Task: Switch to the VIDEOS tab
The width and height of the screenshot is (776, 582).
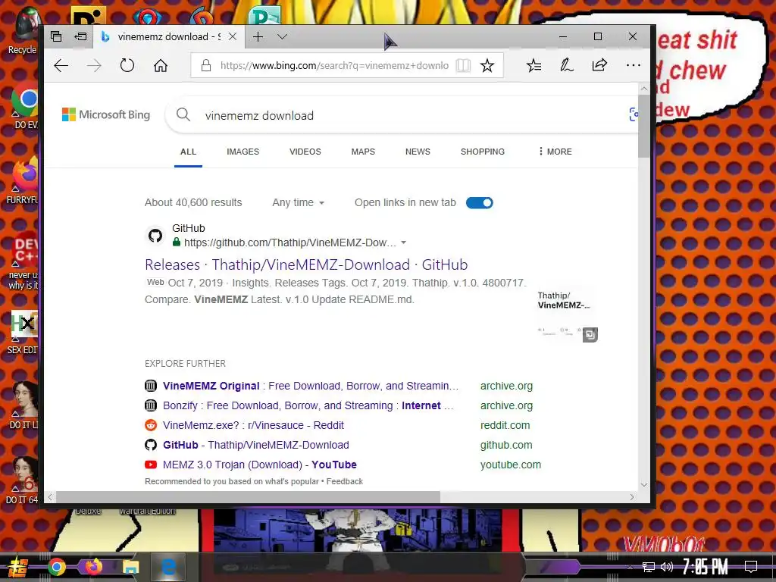Action: click(305, 152)
